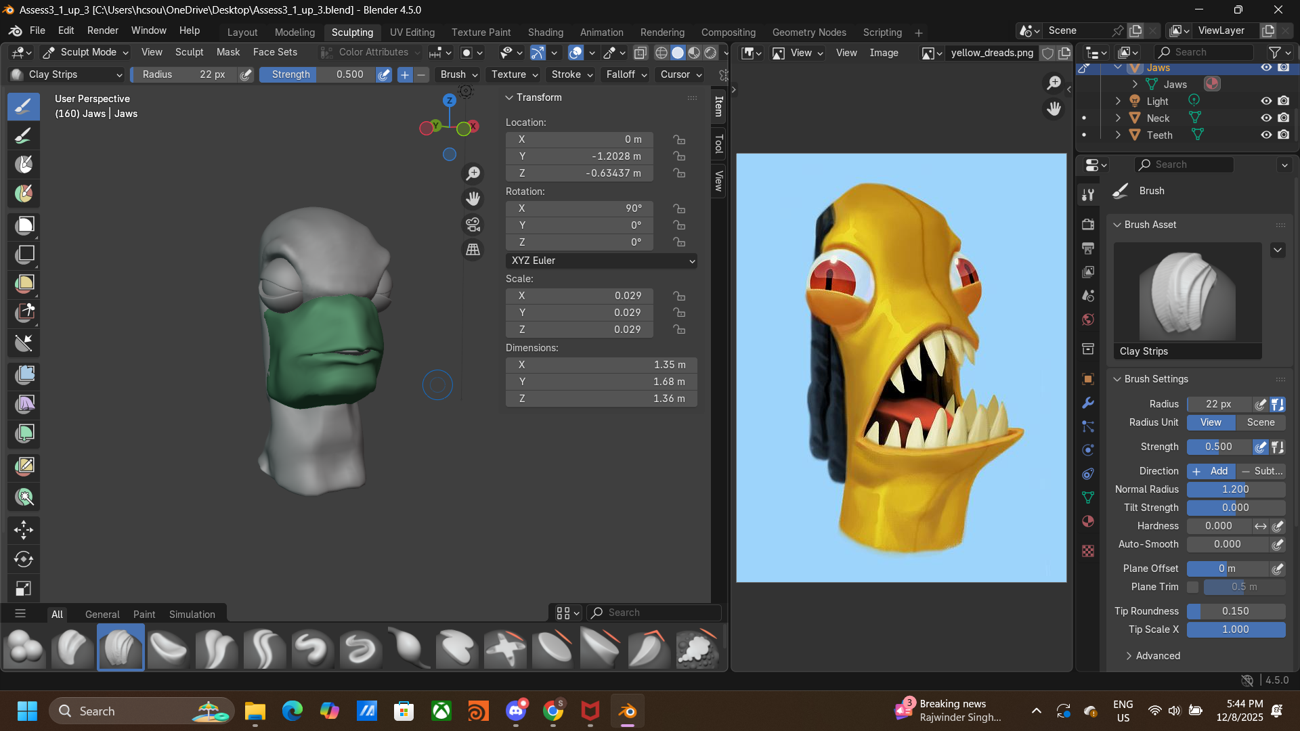Switch to the Texture Paint workspace tab

[x=481, y=32]
